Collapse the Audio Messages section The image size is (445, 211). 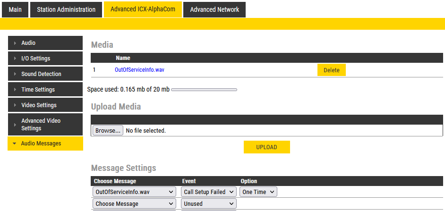(45, 143)
